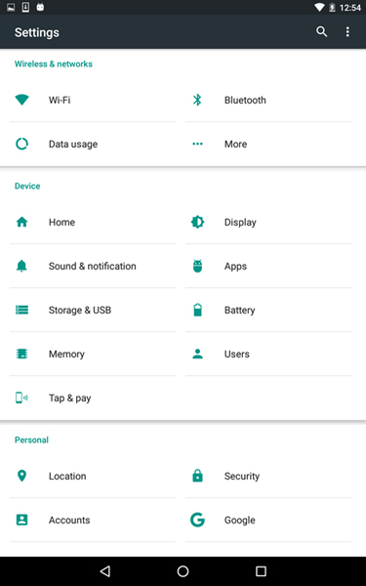Open Security lock icon

coord(197,476)
